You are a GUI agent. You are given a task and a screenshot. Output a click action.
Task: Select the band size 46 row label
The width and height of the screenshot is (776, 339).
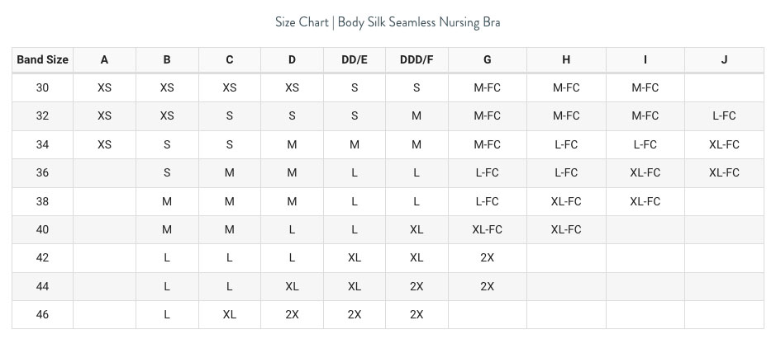click(42, 314)
